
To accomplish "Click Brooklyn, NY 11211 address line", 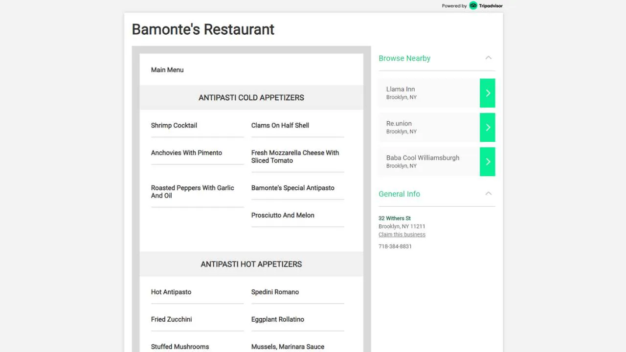I will (402, 227).
